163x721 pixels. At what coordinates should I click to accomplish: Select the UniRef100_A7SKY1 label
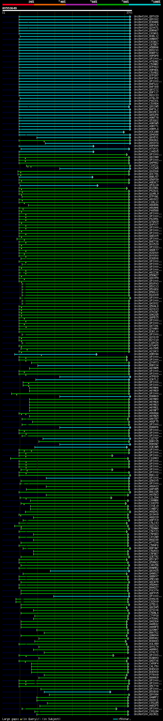[146, 149]
